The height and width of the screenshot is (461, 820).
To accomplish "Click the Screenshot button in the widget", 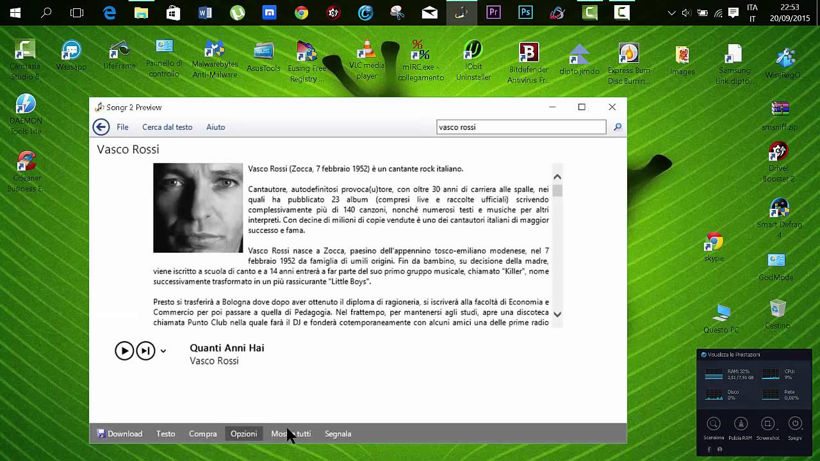I will (x=767, y=428).
